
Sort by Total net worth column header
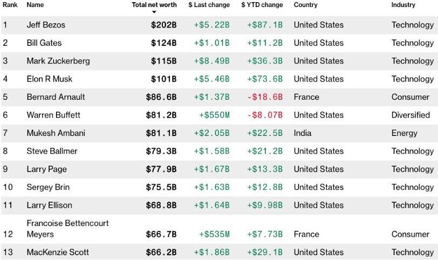pyautogui.click(x=154, y=5)
